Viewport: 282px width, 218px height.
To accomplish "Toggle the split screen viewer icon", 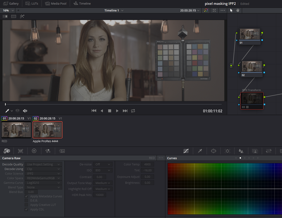I will point(5,16).
